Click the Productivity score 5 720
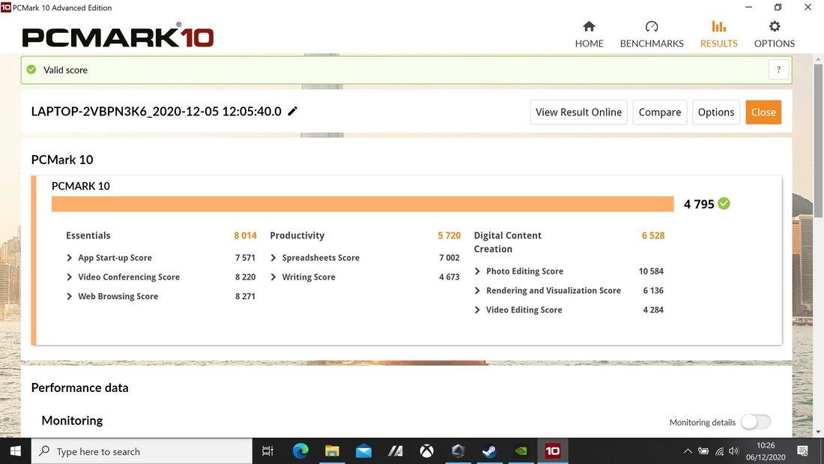The image size is (824, 464). [x=449, y=235]
